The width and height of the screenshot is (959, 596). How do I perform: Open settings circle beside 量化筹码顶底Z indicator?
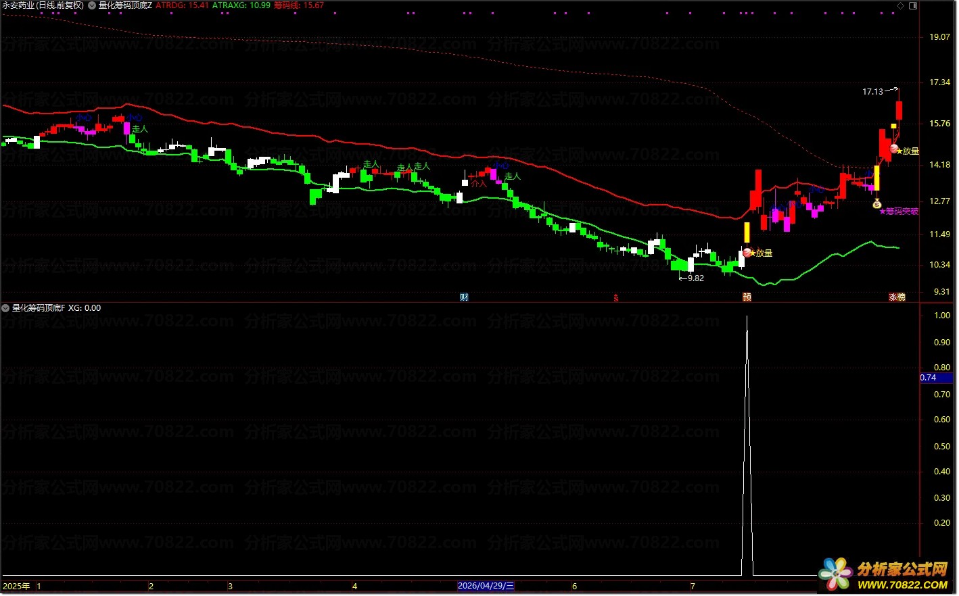pyautogui.click(x=92, y=5)
